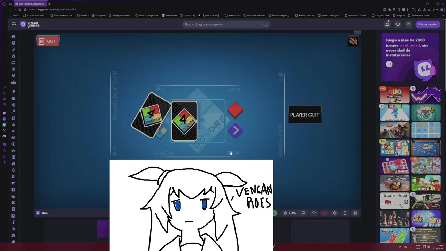Open a new browser tab

coord(49,4)
